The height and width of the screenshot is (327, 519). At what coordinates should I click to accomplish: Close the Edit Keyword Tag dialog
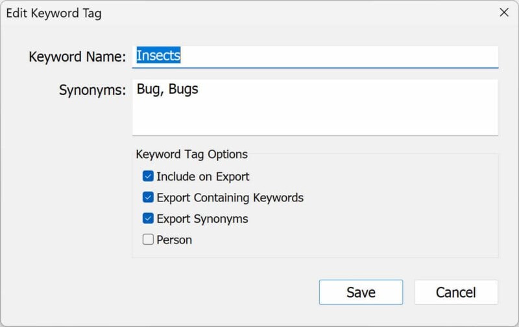point(503,12)
